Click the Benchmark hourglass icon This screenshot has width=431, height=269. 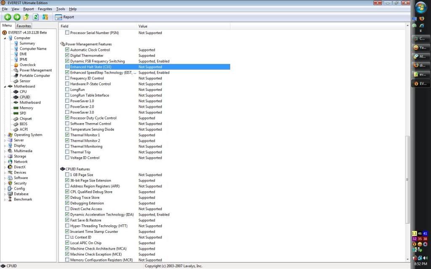tap(10, 199)
